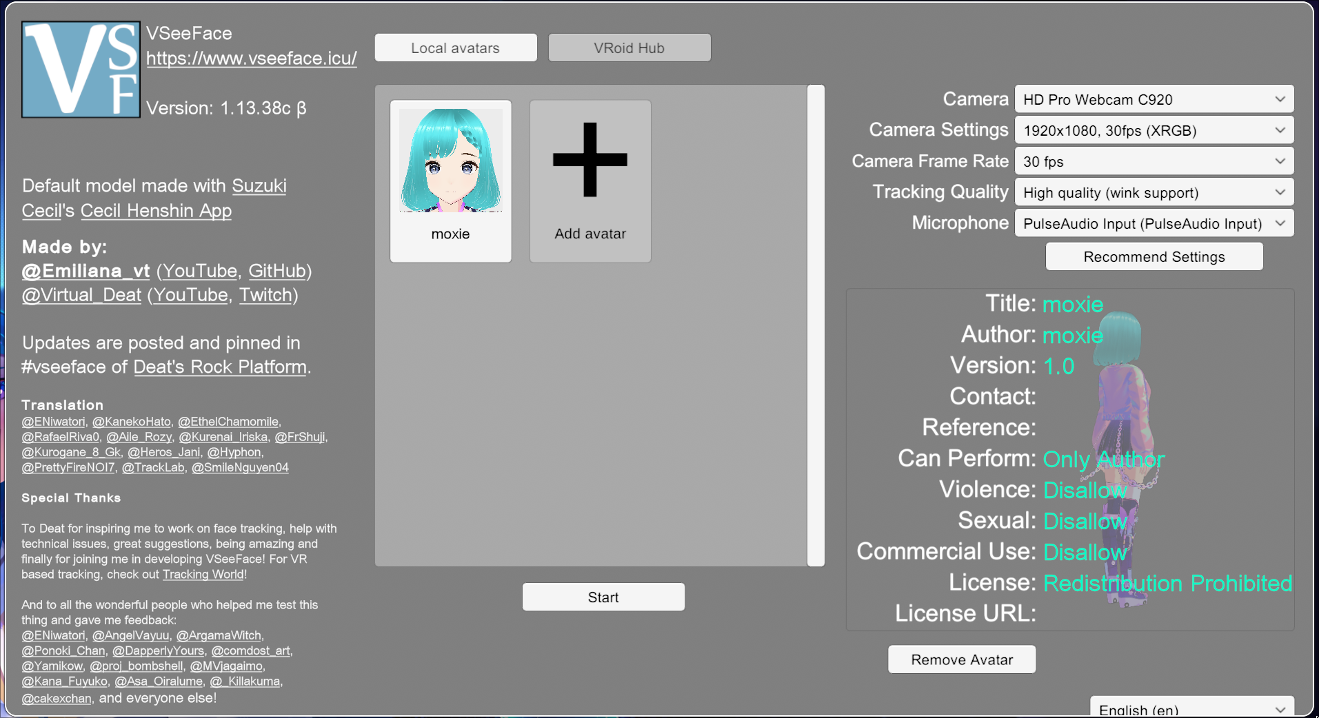1319x718 pixels.
Task: Open the Camera Settings resolution dropdown
Action: (x=1154, y=130)
